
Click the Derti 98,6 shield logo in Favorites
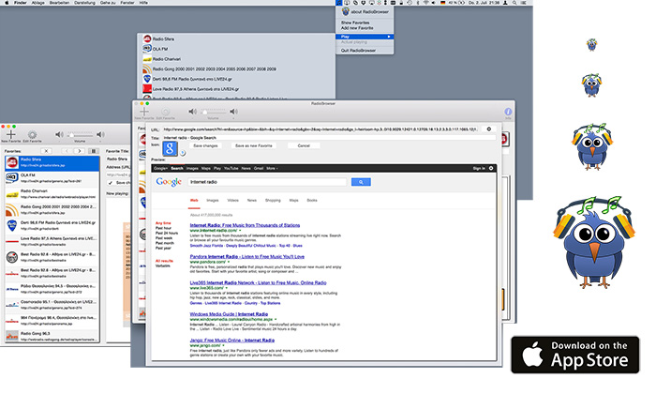pos(11,226)
